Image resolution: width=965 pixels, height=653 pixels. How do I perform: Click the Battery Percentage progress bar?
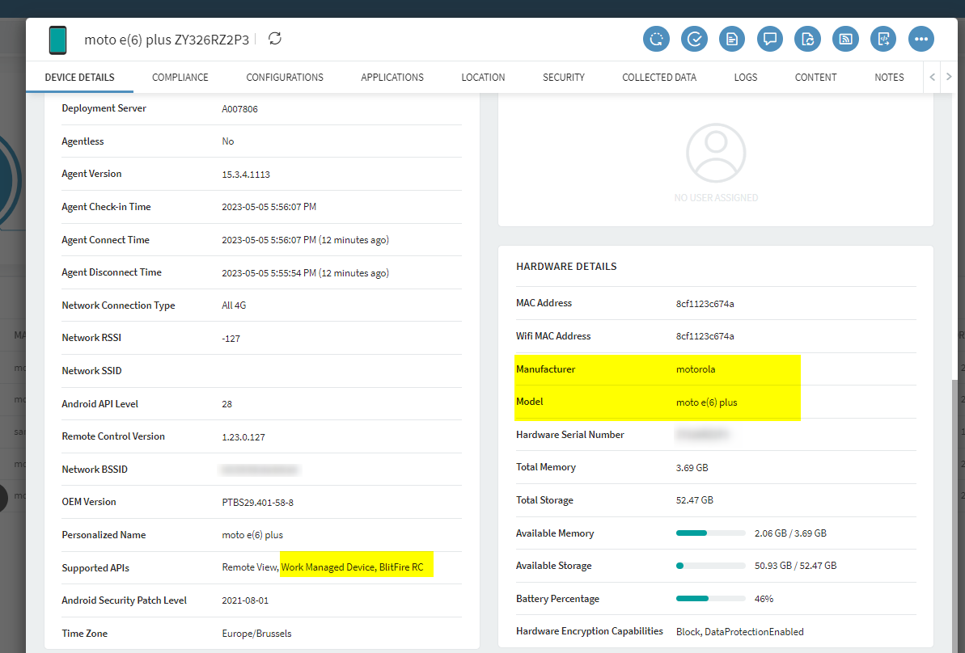click(x=710, y=599)
